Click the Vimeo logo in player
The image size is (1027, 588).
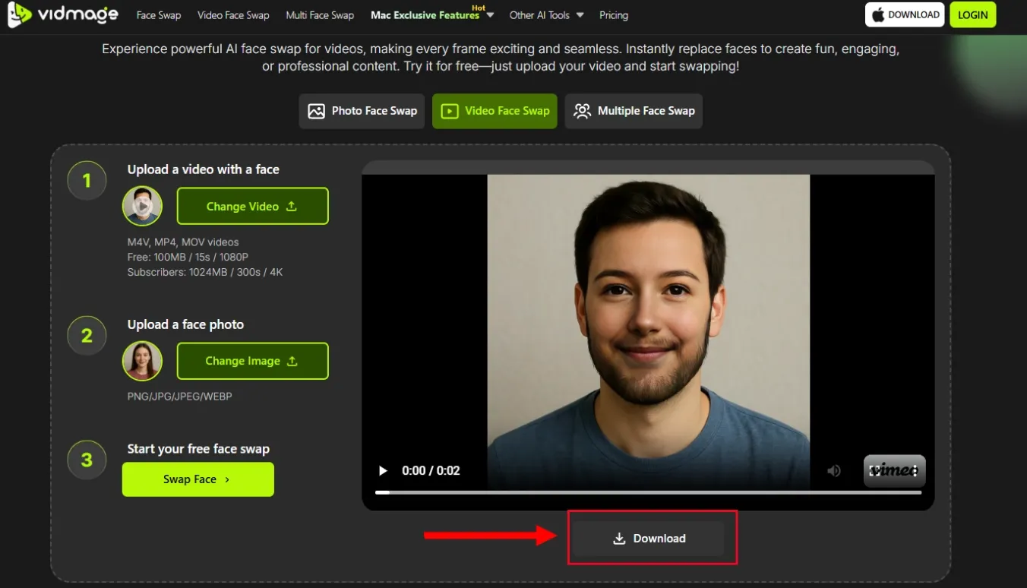click(x=895, y=470)
